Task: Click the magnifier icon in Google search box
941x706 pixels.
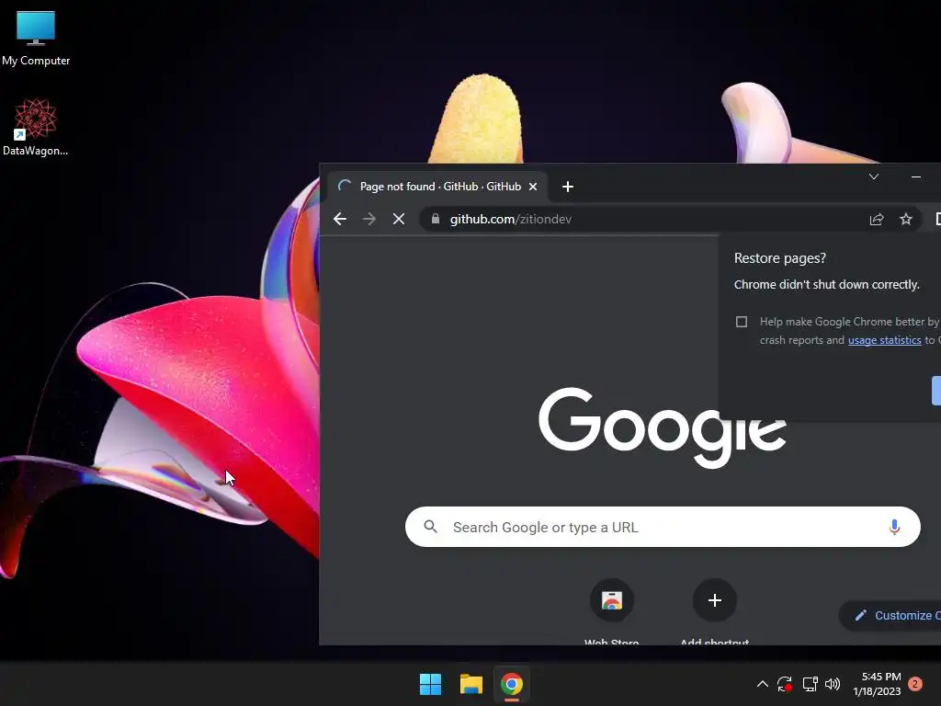Action: [x=430, y=527]
